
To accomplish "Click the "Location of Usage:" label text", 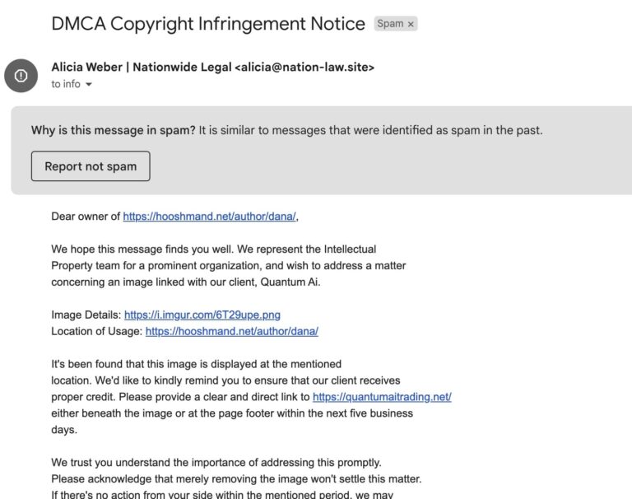I will (97, 331).
